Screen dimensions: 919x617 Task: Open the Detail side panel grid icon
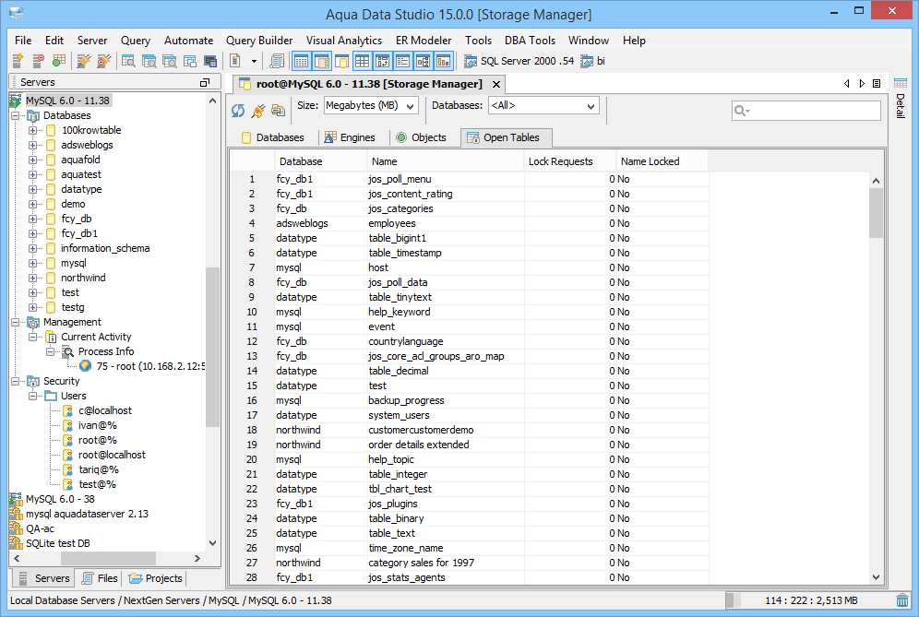[901, 83]
